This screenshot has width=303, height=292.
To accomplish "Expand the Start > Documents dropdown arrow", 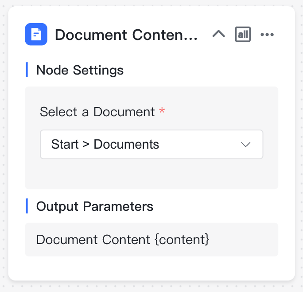I will [245, 145].
